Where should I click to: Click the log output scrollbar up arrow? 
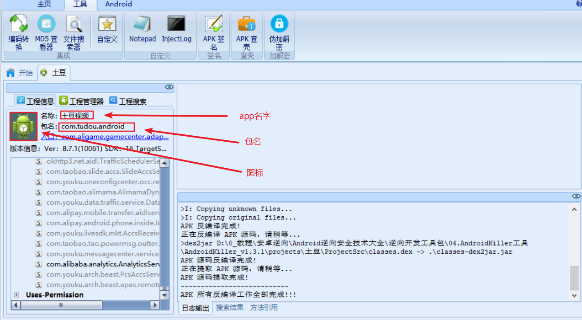click(x=574, y=209)
